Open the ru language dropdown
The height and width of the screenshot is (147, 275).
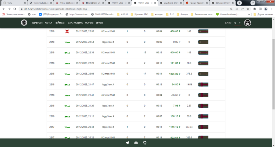(x=237, y=23)
